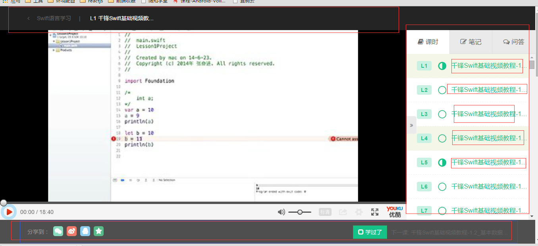The image size is (538, 246).
Task: Mute the video via the speaker icon
Action: click(281, 212)
